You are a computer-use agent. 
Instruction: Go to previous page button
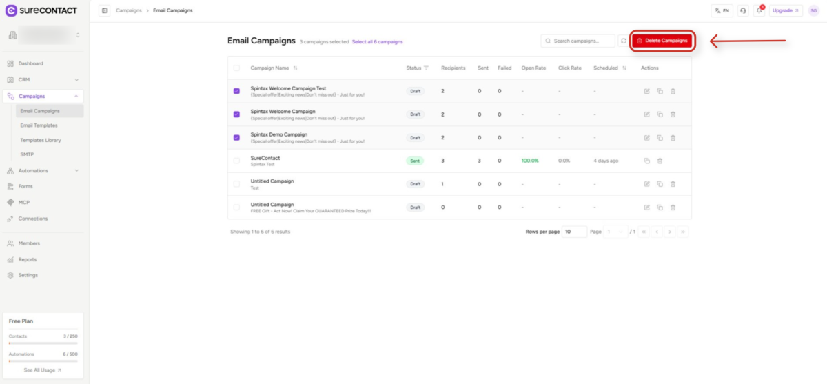657,232
